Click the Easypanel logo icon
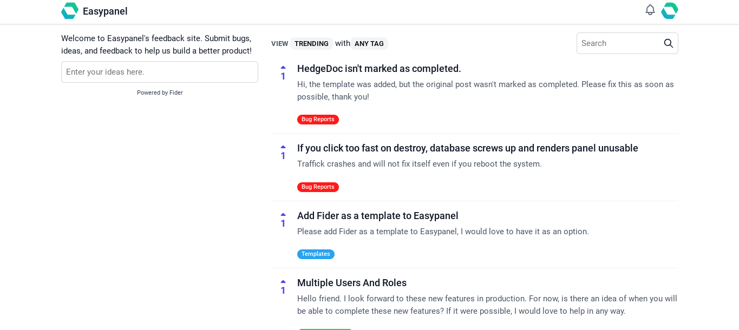Image resolution: width=739 pixels, height=330 pixels. click(x=70, y=11)
